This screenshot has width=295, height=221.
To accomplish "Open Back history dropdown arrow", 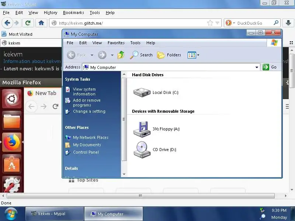I will 92,55.
